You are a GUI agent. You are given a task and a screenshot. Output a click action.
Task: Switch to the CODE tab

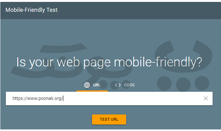click(125, 85)
